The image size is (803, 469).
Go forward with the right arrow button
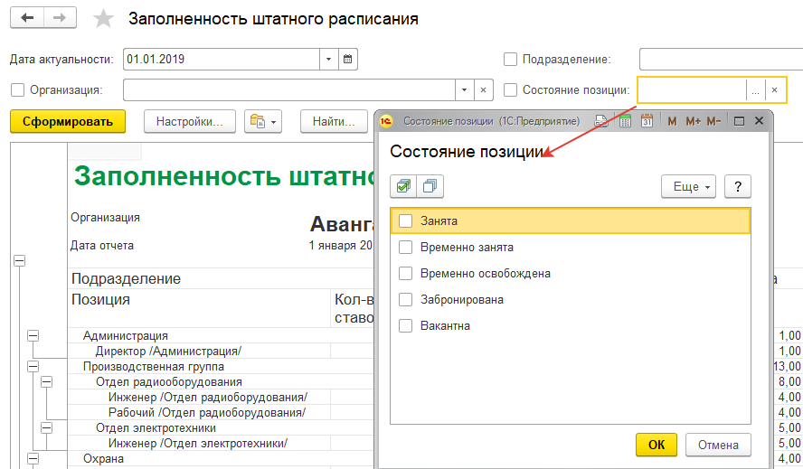pos(60,18)
